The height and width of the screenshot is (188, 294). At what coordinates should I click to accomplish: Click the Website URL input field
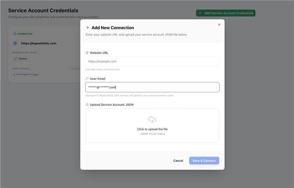click(x=152, y=61)
